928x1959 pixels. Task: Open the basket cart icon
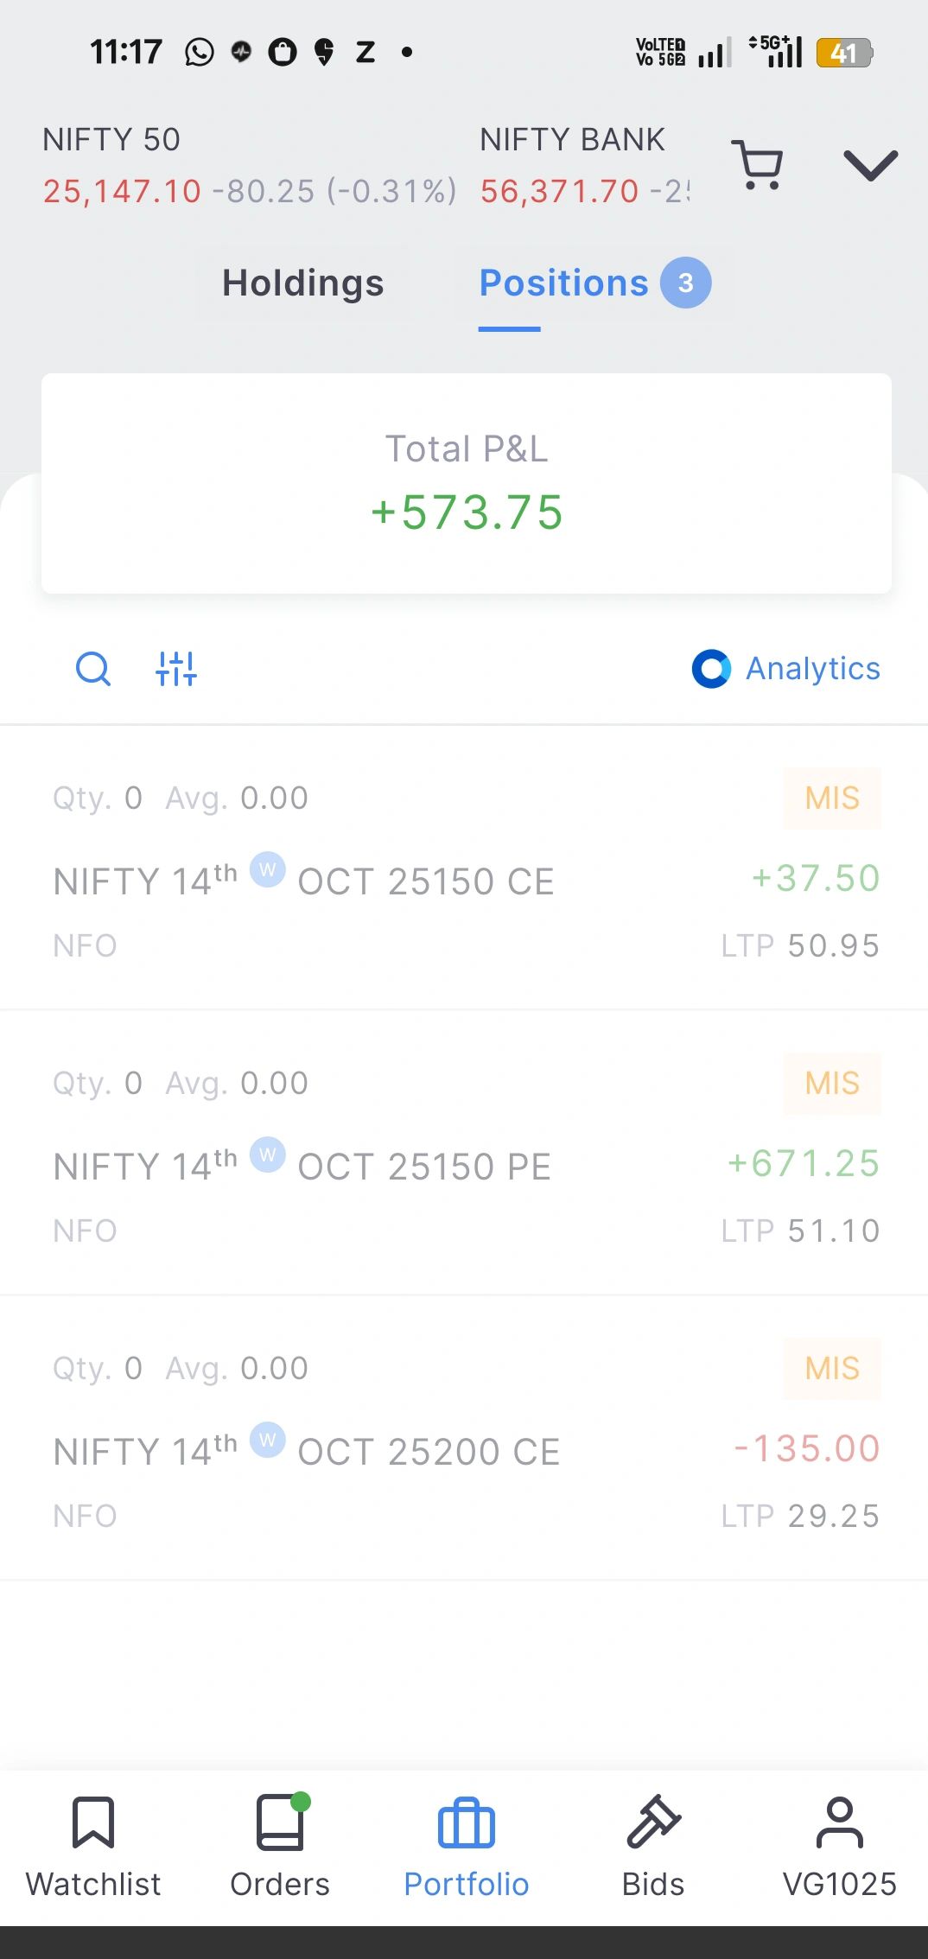758,164
